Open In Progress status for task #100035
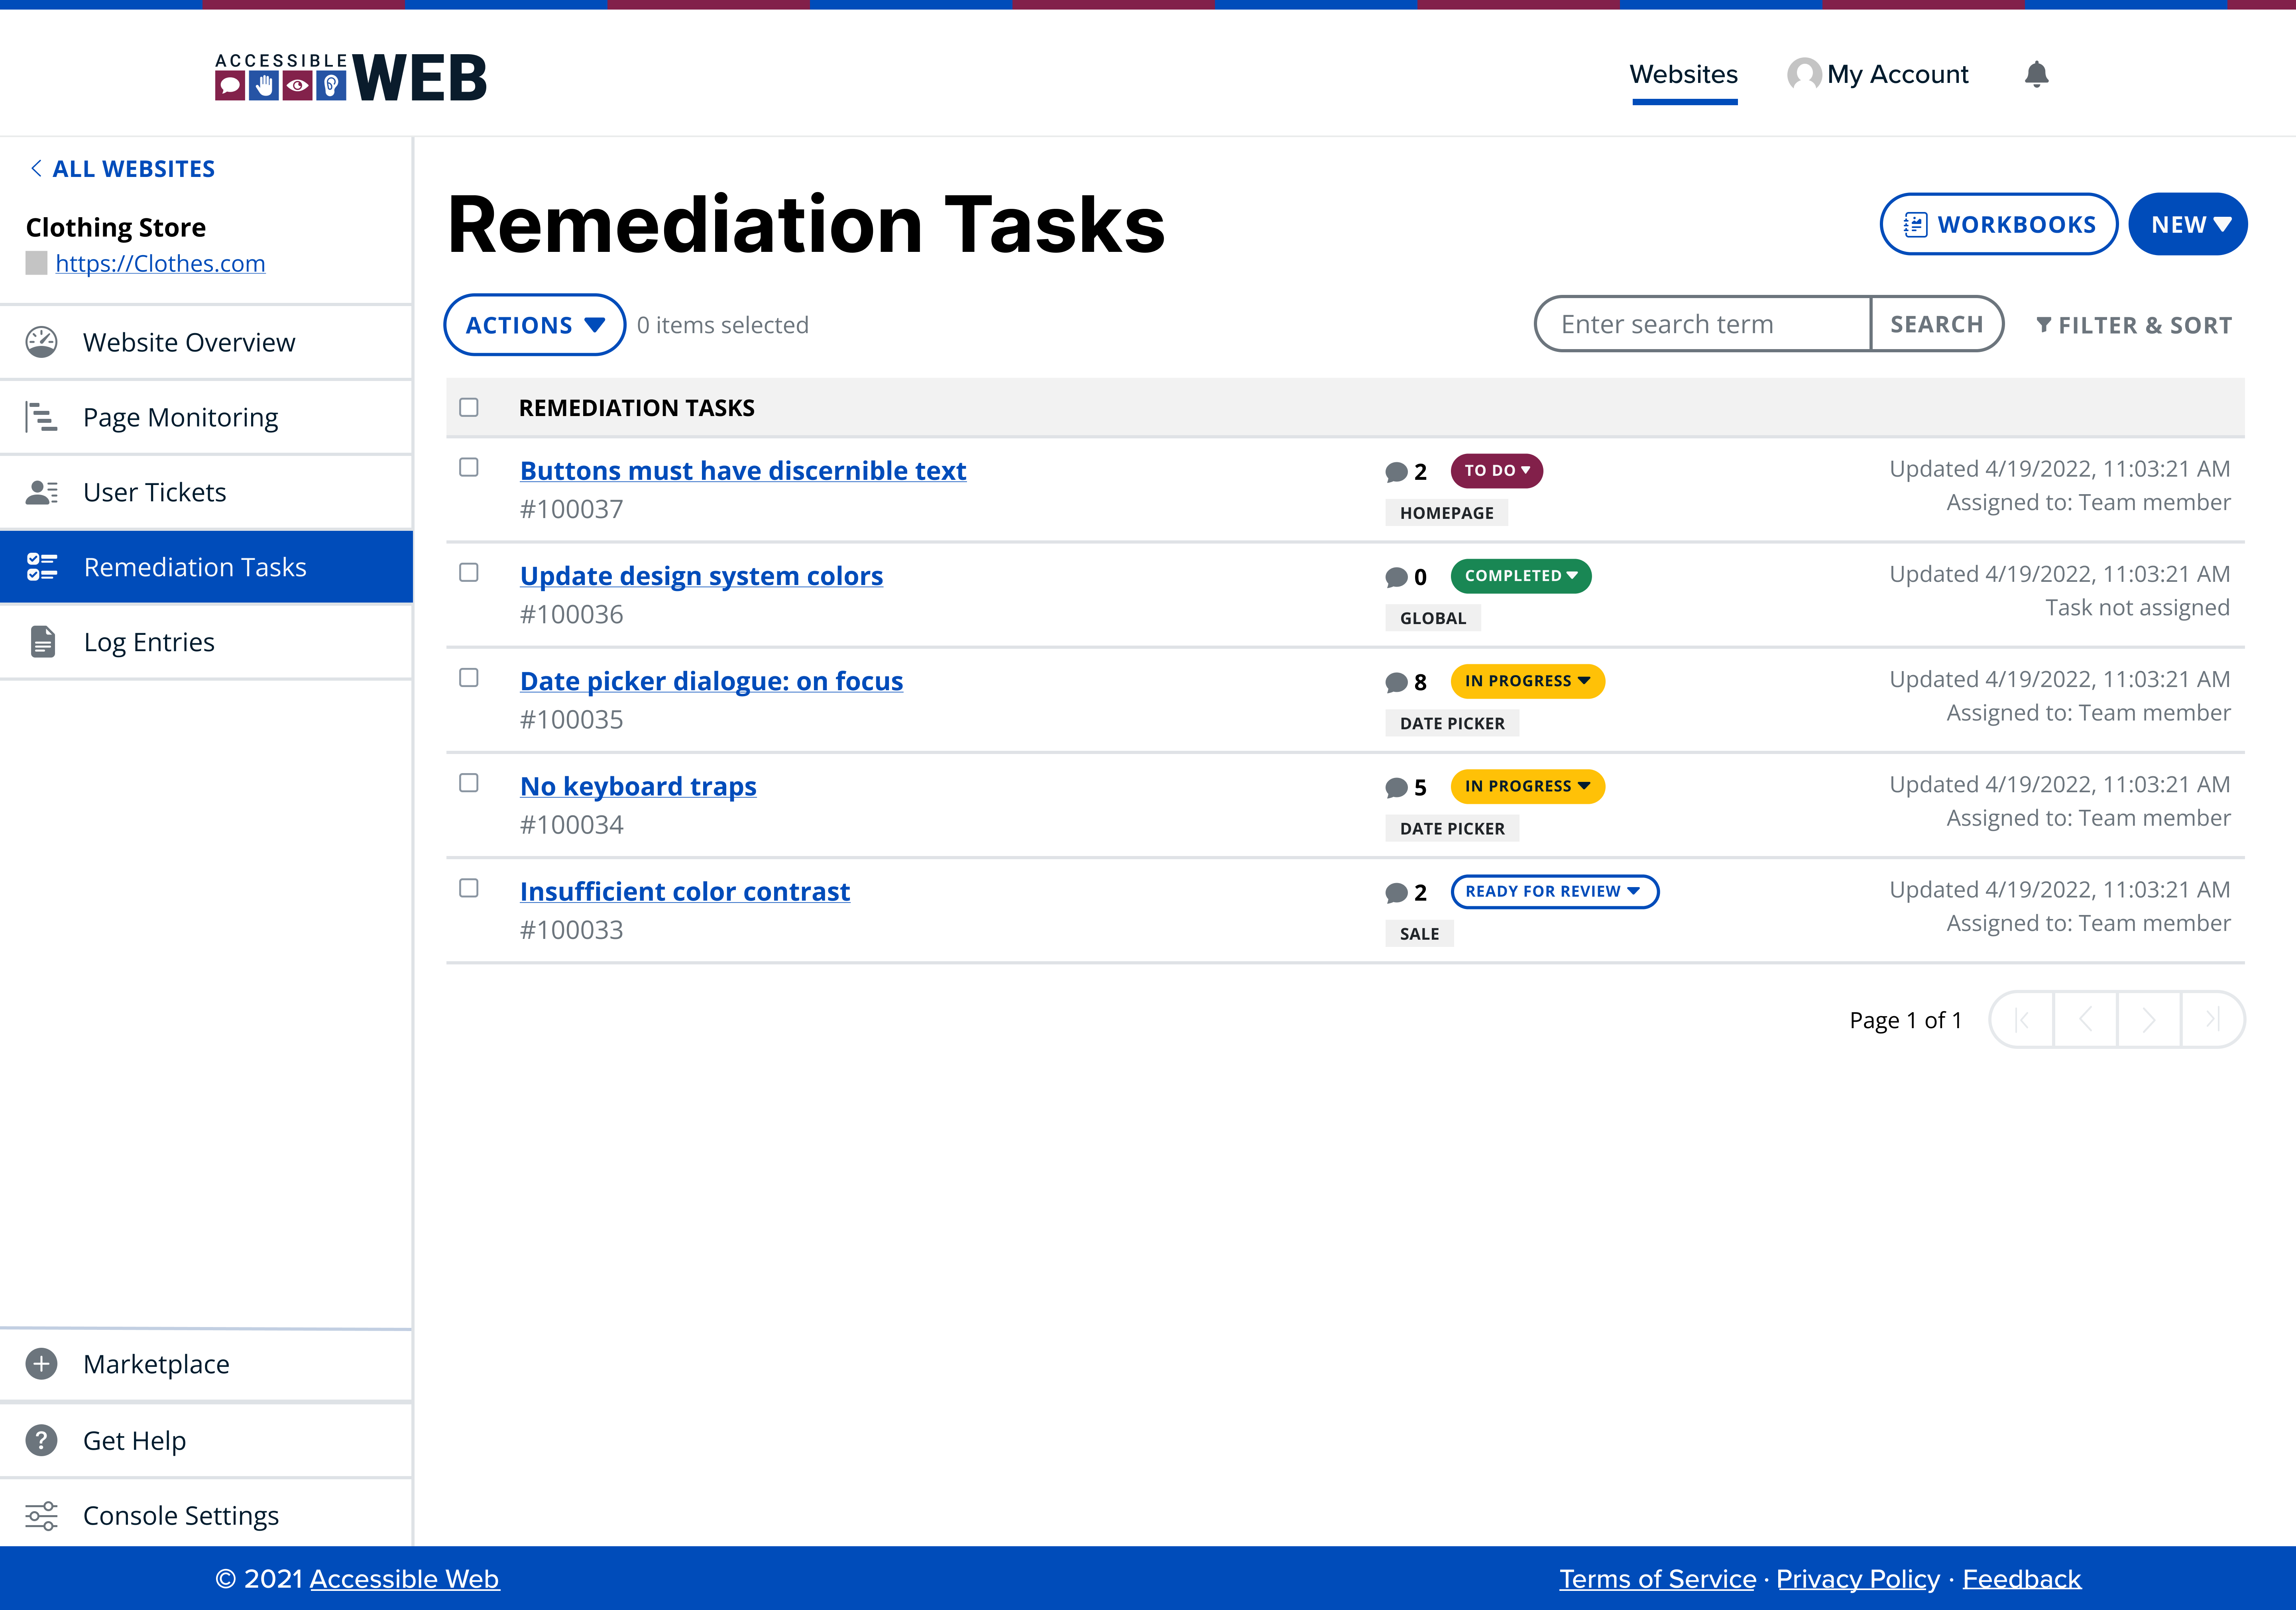2296x1610 pixels. point(1528,681)
